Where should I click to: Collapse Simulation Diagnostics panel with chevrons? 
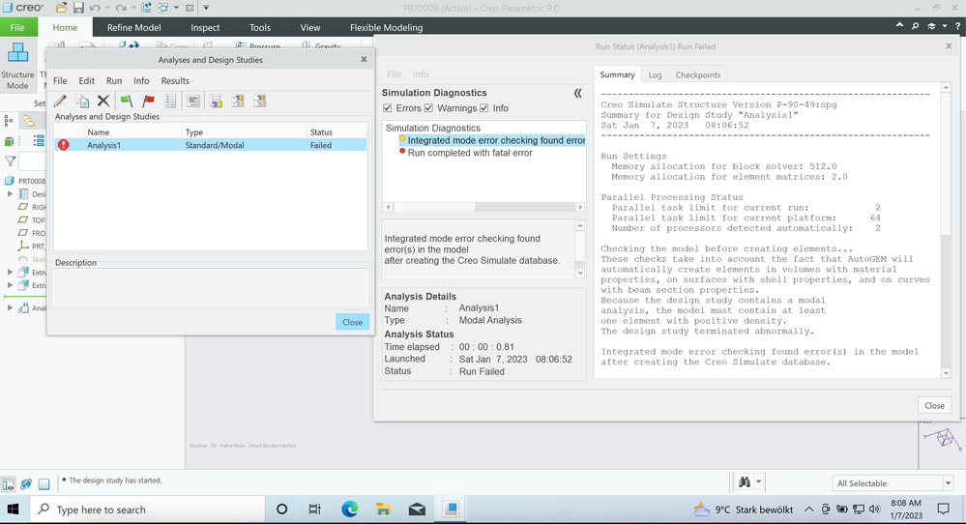[x=577, y=94]
